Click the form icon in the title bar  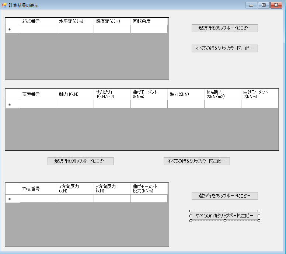tap(4, 6)
